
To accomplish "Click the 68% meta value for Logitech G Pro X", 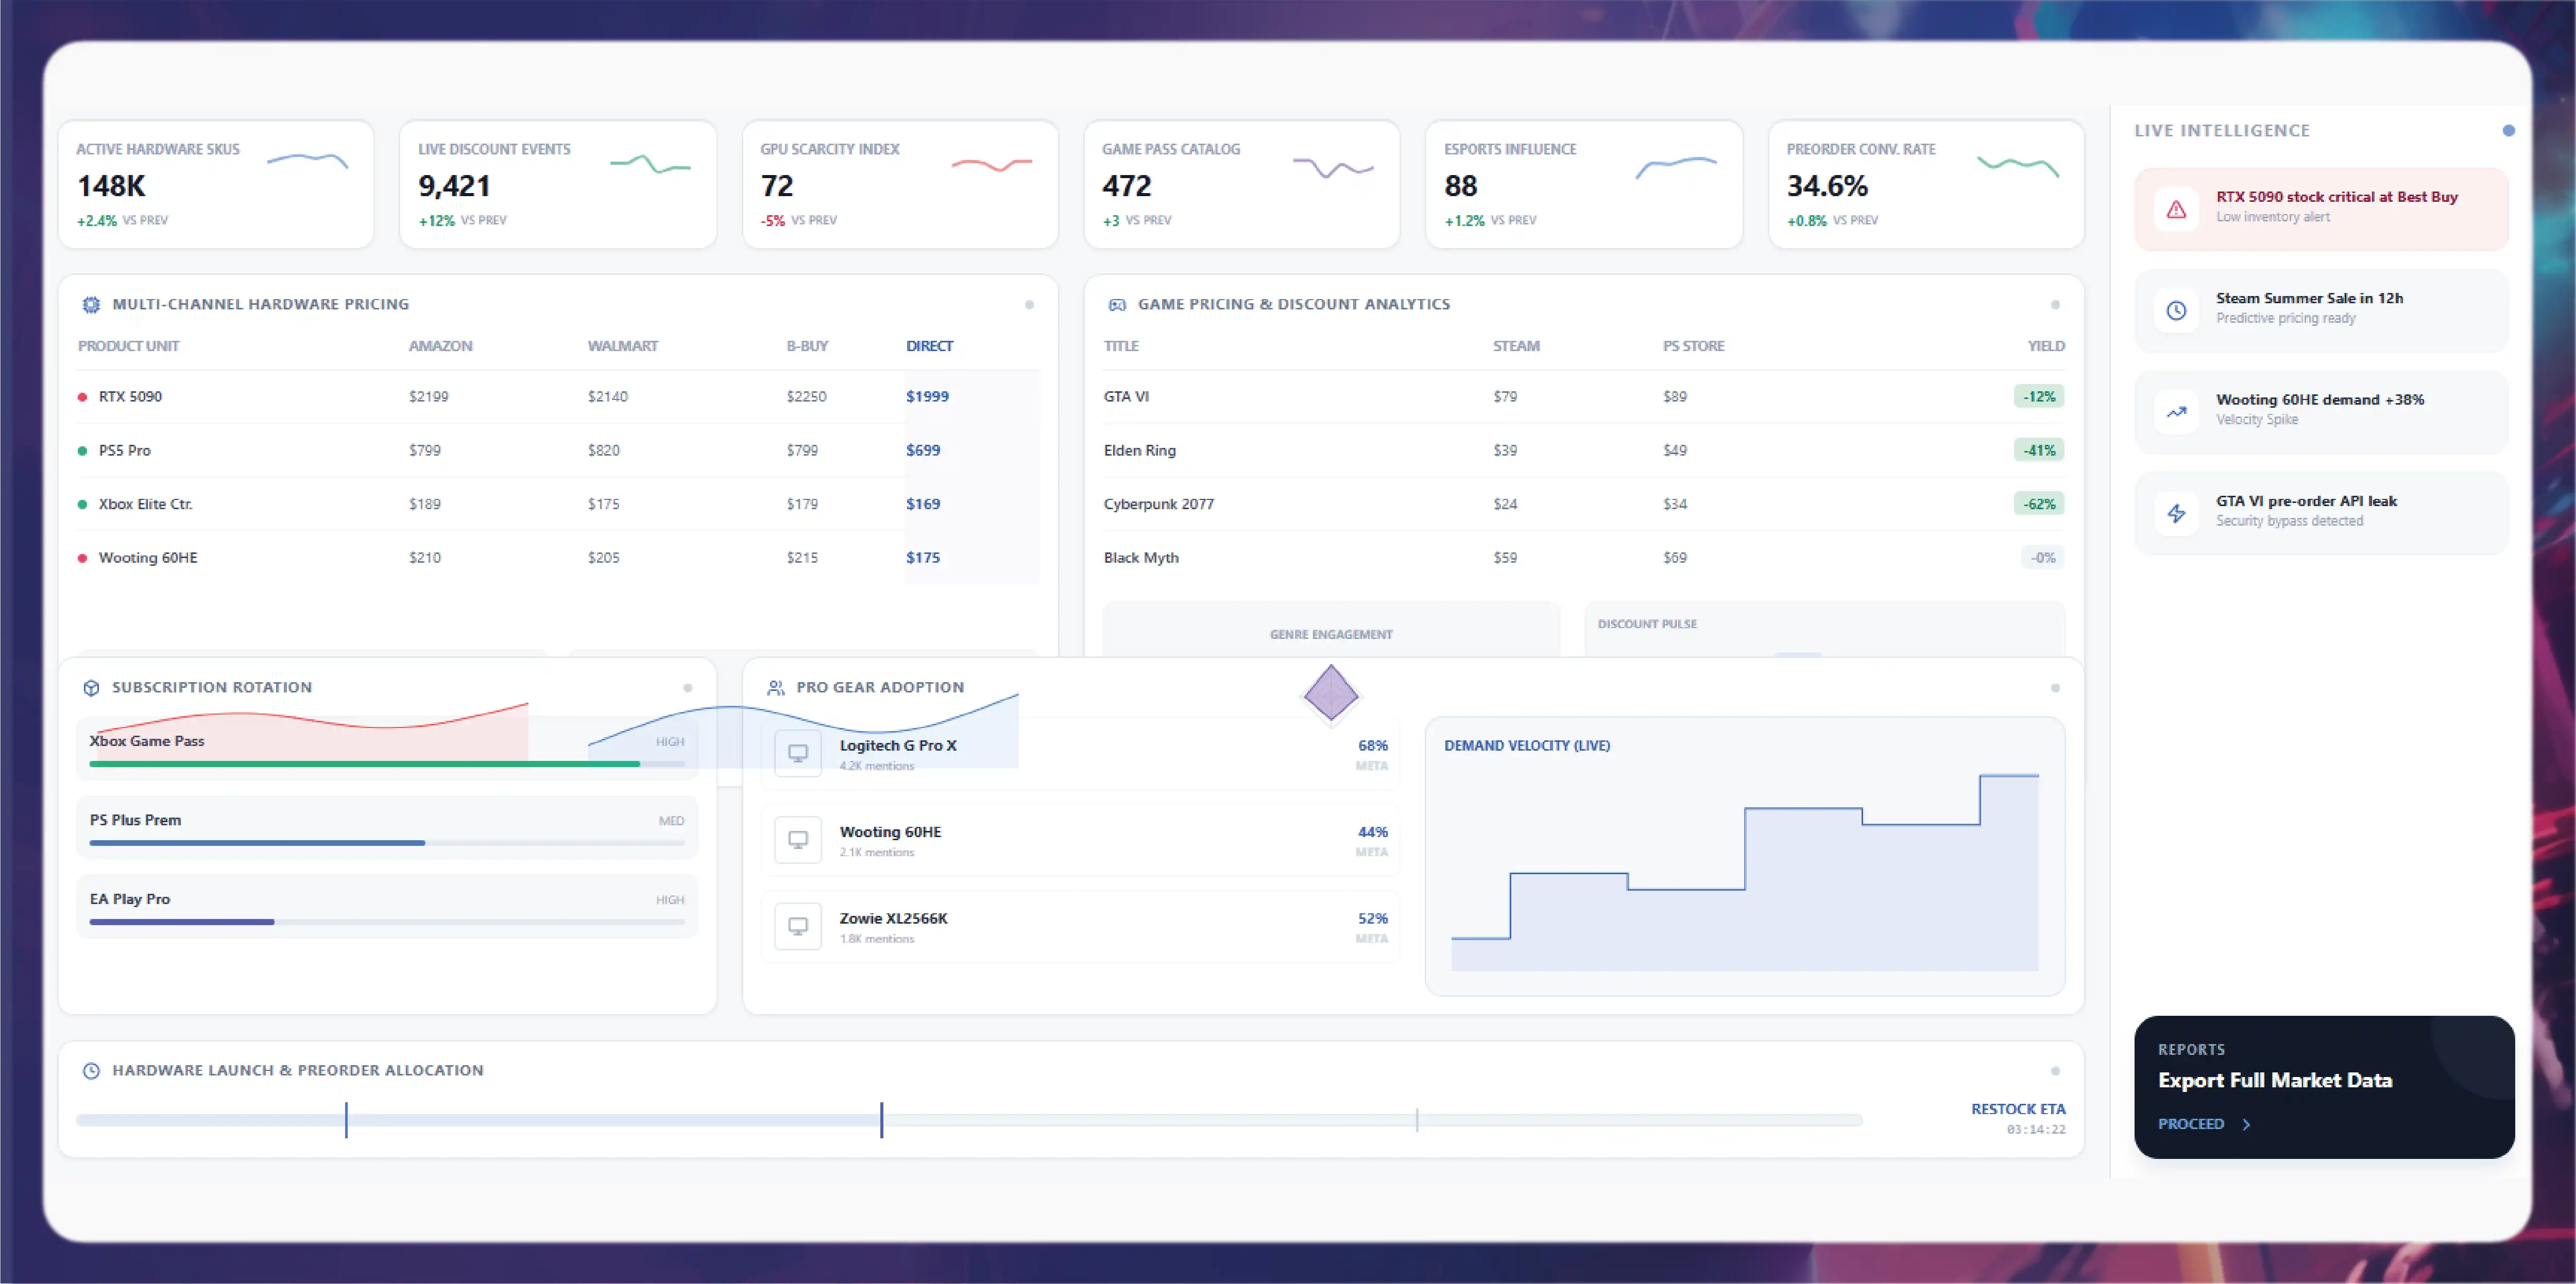I will 1372,745.
